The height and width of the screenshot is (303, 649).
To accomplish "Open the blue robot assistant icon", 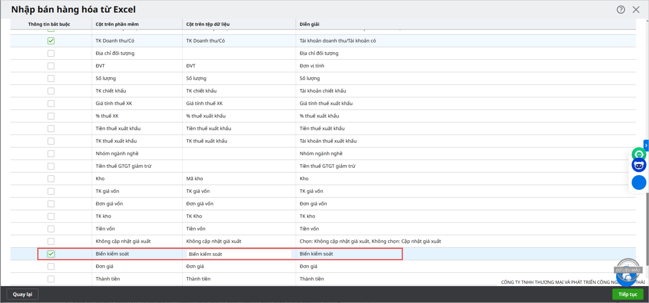I will tap(639, 165).
